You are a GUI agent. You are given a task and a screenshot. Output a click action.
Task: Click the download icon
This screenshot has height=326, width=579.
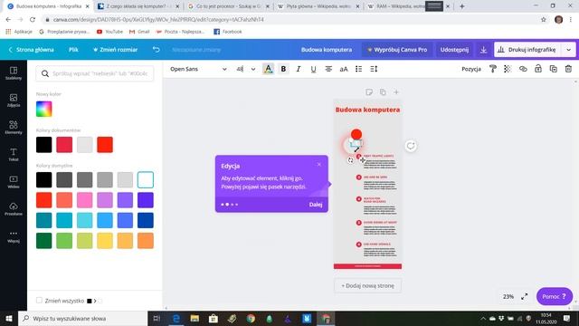point(483,50)
